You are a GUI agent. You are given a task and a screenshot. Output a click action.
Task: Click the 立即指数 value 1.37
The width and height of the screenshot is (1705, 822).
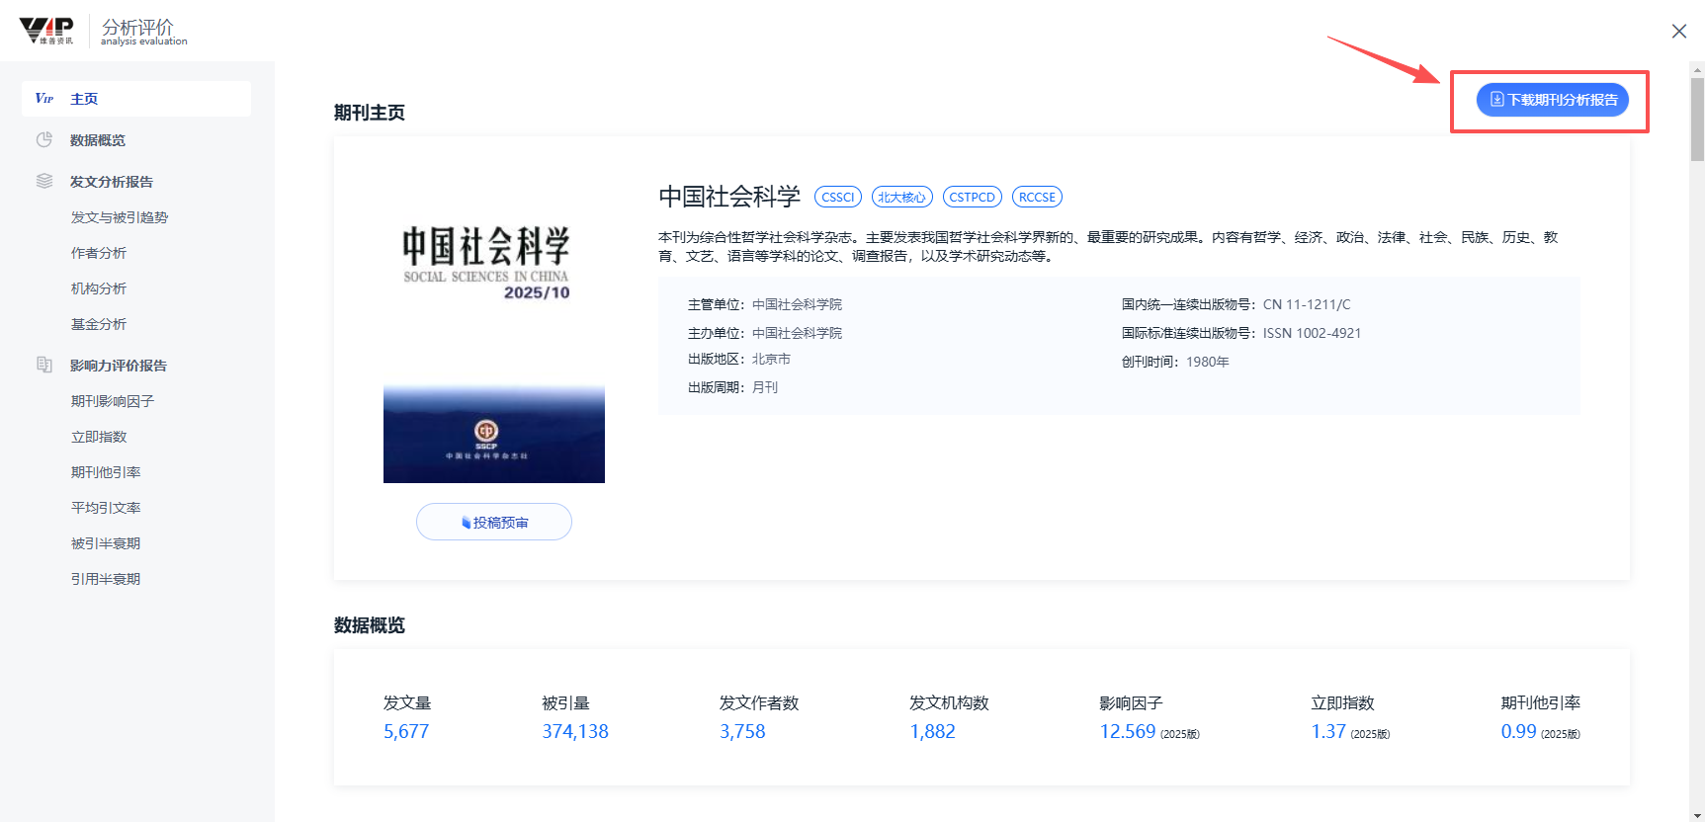click(1328, 731)
